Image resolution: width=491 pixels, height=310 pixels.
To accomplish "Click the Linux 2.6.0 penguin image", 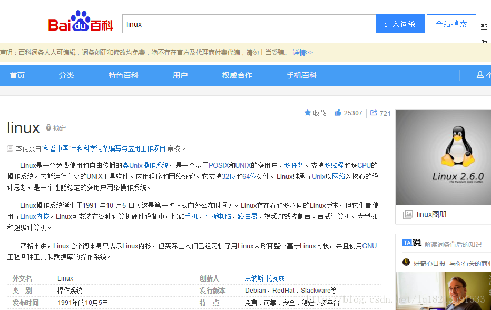I will (443, 157).
